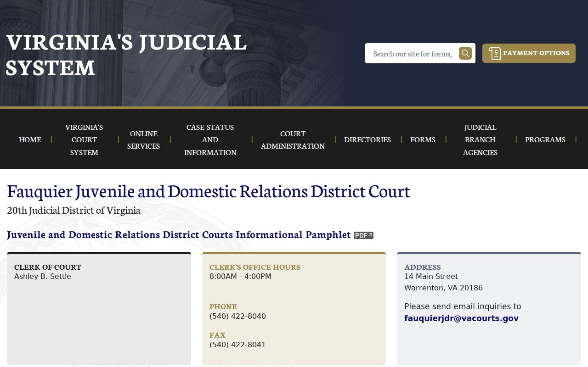Click the PDF icon beside Informational Pamphlet
This screenshot has width=588, height=367.
[x=363, y=235]
